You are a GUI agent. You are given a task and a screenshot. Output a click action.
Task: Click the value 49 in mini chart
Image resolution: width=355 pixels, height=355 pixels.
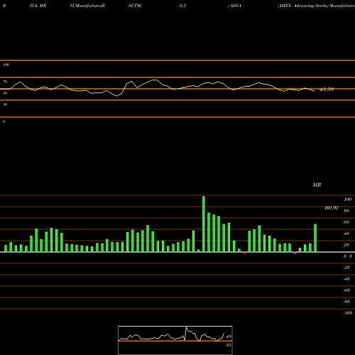[229, 337]
